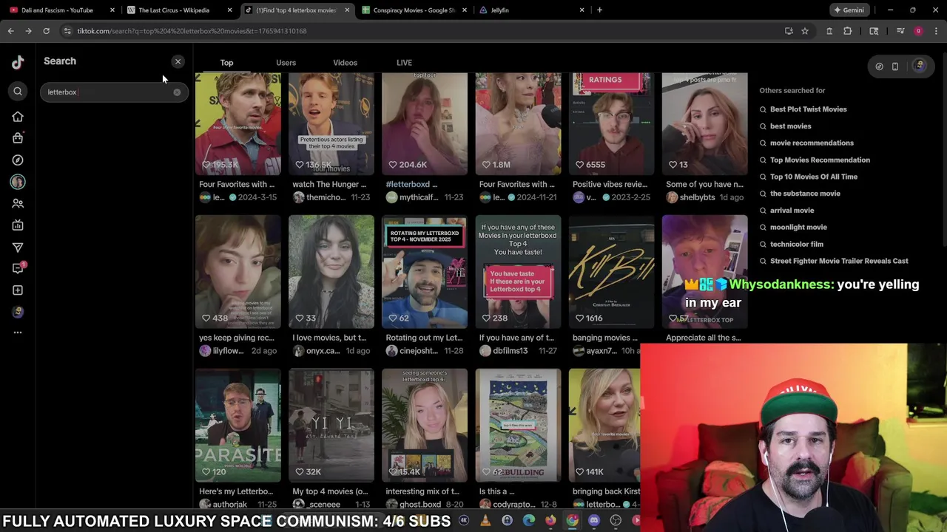
Task: Bookmark this page with star icon
Action: point(805,31)
